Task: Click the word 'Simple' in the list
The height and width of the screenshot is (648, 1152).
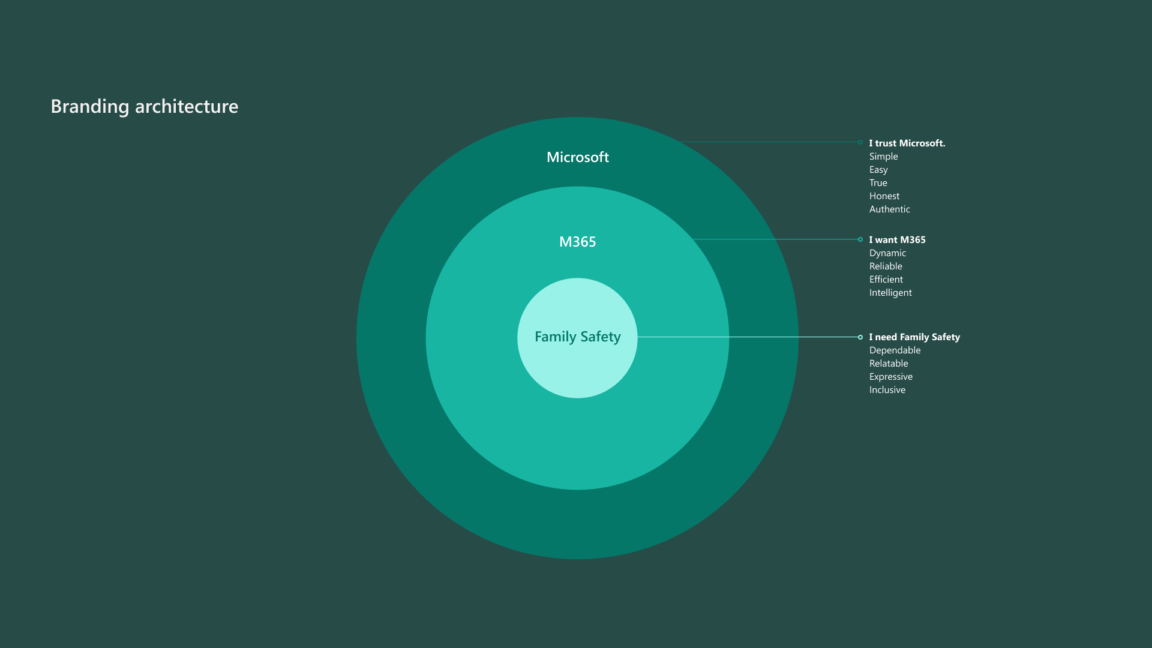Action: [884, 157]
